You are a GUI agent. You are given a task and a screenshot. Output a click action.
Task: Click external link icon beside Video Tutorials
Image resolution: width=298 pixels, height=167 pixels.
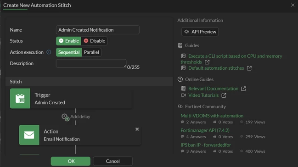point(224,95)
